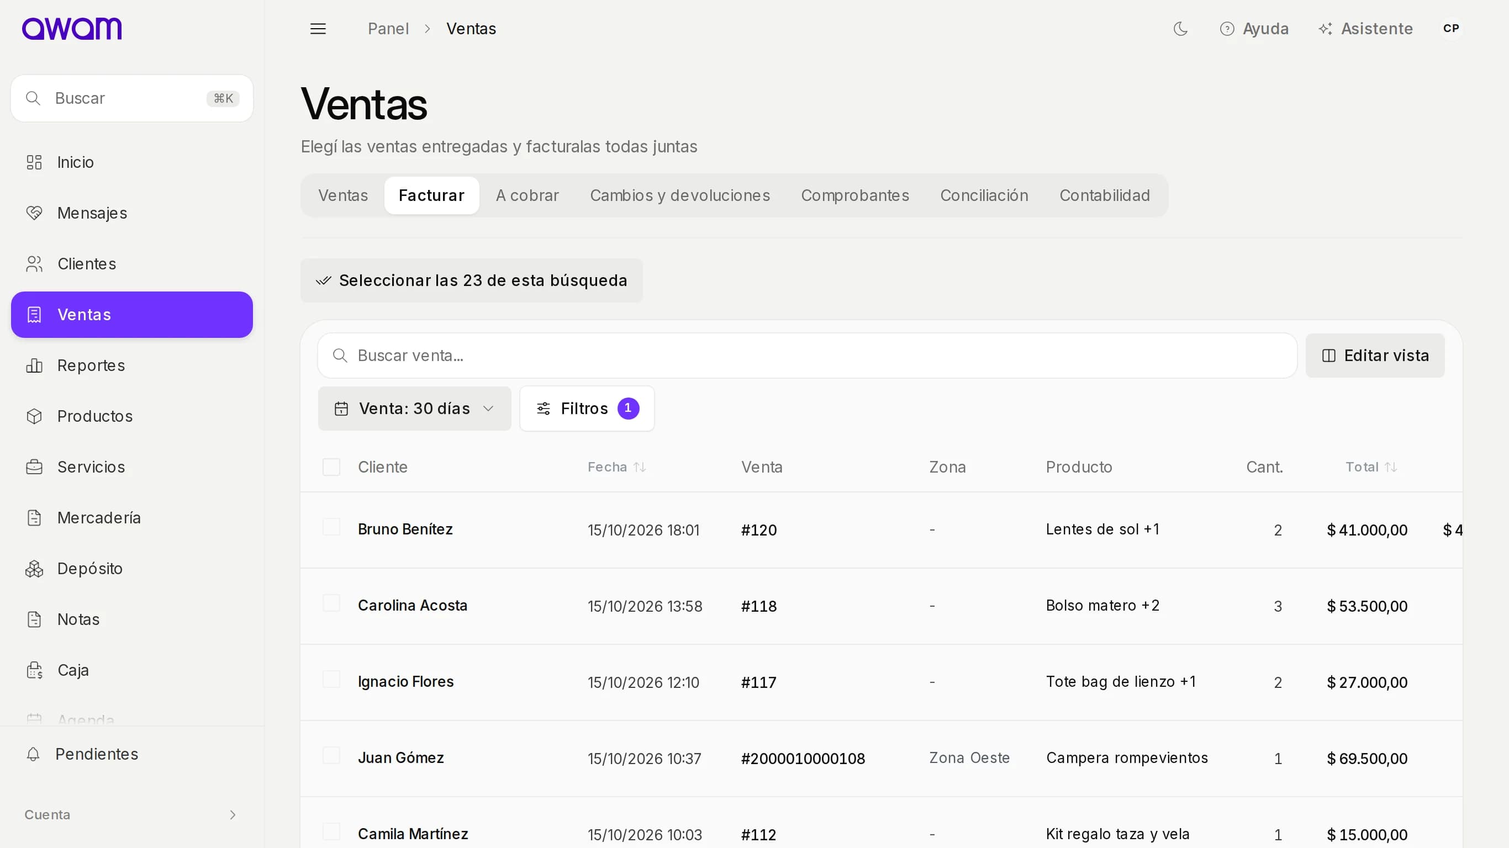The image size is (1509, 848).
Task: Go to Clientes section
Action: point(132,264)
